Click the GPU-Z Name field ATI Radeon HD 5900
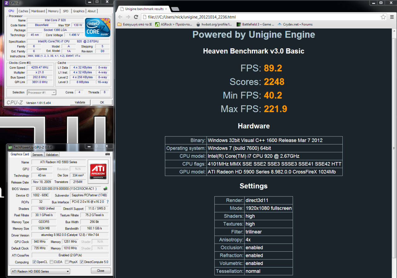The image size is (397, 278). [59, 162]
